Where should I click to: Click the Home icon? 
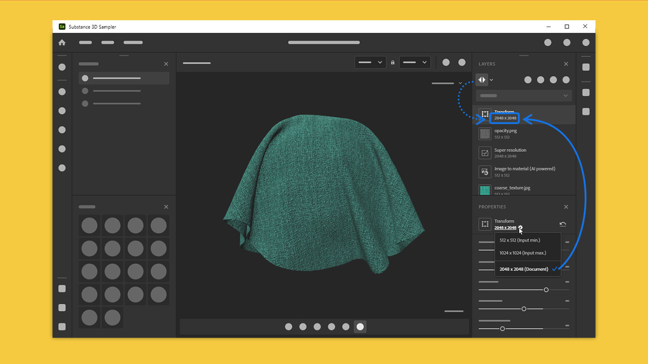coord(62,42)
